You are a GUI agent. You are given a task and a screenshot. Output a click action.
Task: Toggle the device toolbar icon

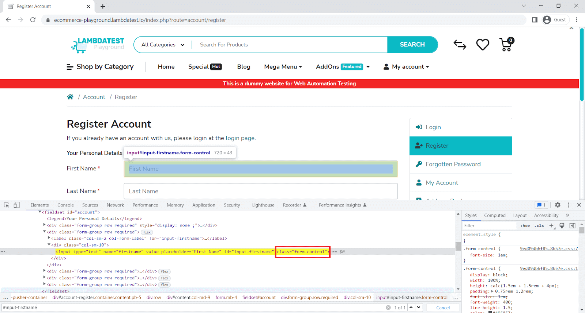(x=16, y=205)
